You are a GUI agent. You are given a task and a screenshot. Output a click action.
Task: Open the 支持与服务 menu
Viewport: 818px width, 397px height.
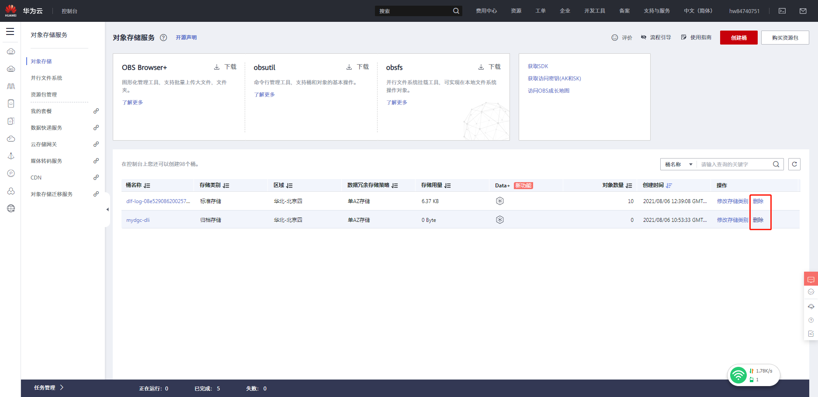(657, 11)
